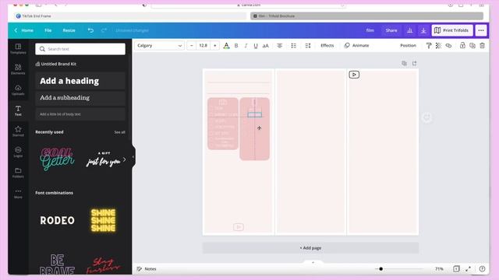Add a little bit of body text
499x280 pixels.
tap(80, 114)
